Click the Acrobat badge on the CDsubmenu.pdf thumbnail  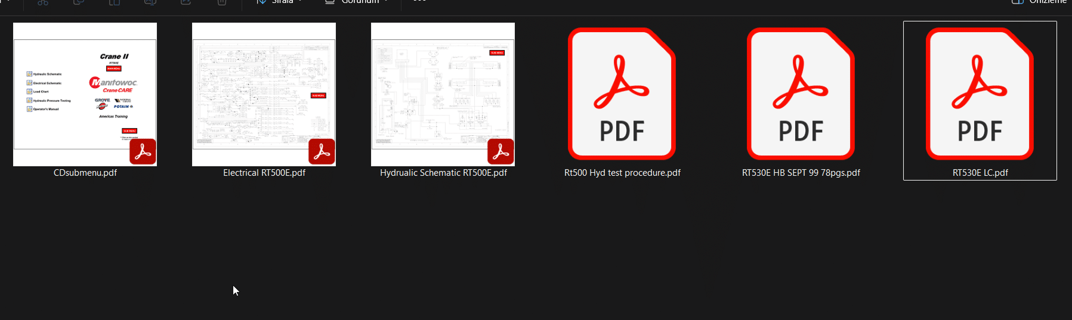(143, 151)
